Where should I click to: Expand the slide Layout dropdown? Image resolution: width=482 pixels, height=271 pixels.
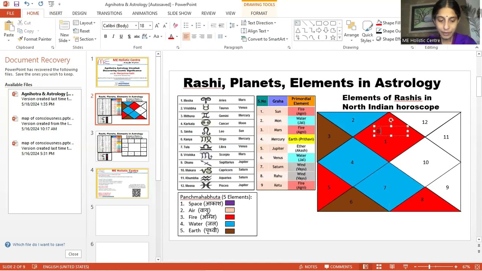(85, 23)
